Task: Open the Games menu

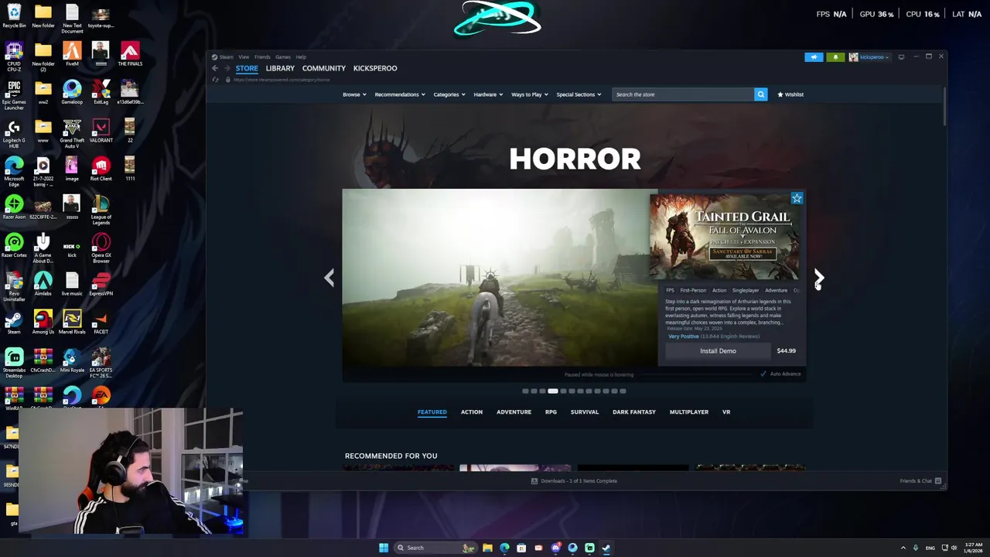Action: click(x=283, y=56)
